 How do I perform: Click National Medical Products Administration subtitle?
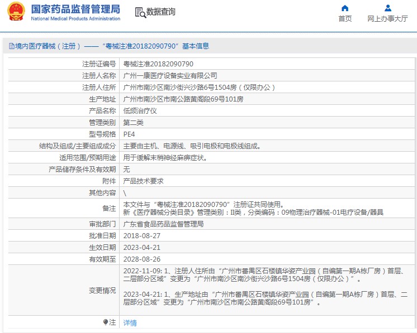point(75,18)
